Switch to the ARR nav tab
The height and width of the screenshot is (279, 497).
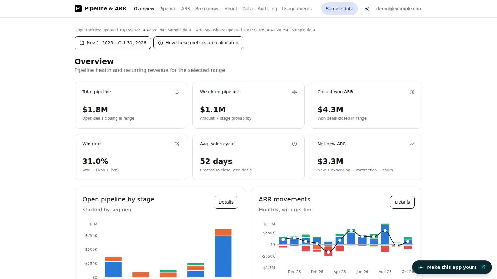[186, 9]
